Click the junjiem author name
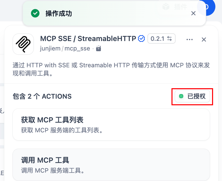This screenshot has width=222, height=181. 50,48
